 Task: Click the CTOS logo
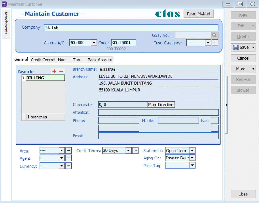167,14
